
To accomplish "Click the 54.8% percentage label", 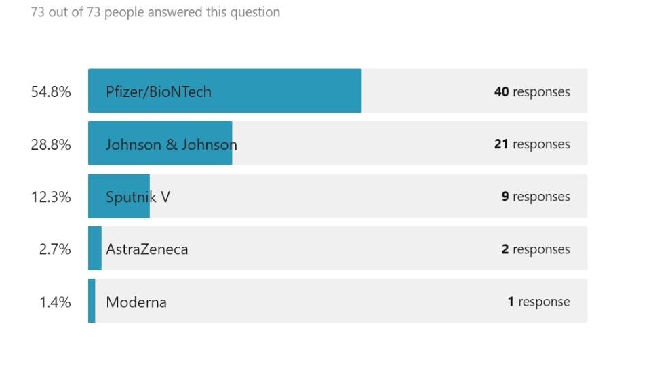I will [51, 91].
